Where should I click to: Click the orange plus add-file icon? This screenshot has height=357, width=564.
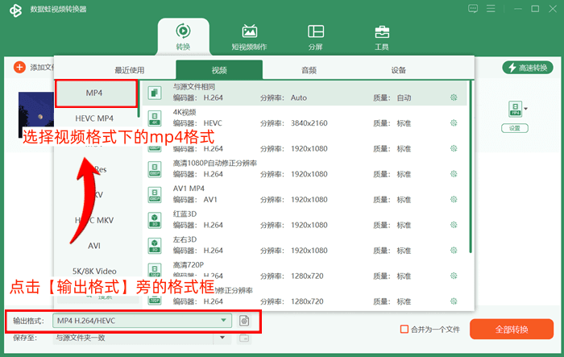click(19, 67)
